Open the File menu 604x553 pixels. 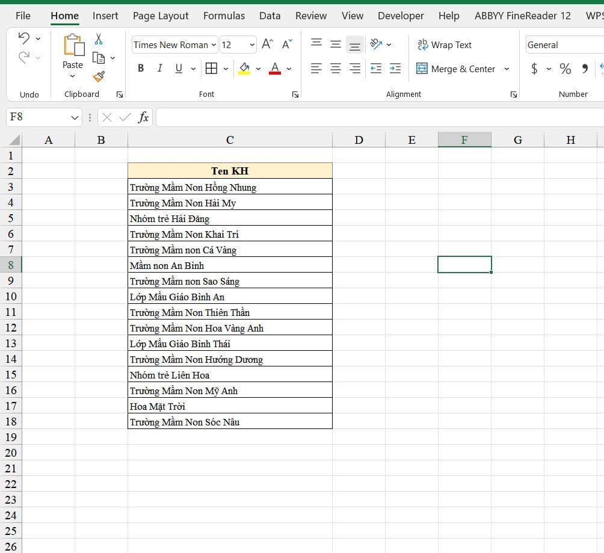point(23,16)
